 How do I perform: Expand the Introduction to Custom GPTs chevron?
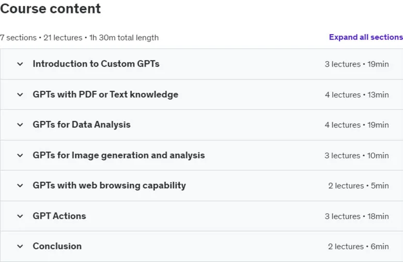(x=20, y=64)
